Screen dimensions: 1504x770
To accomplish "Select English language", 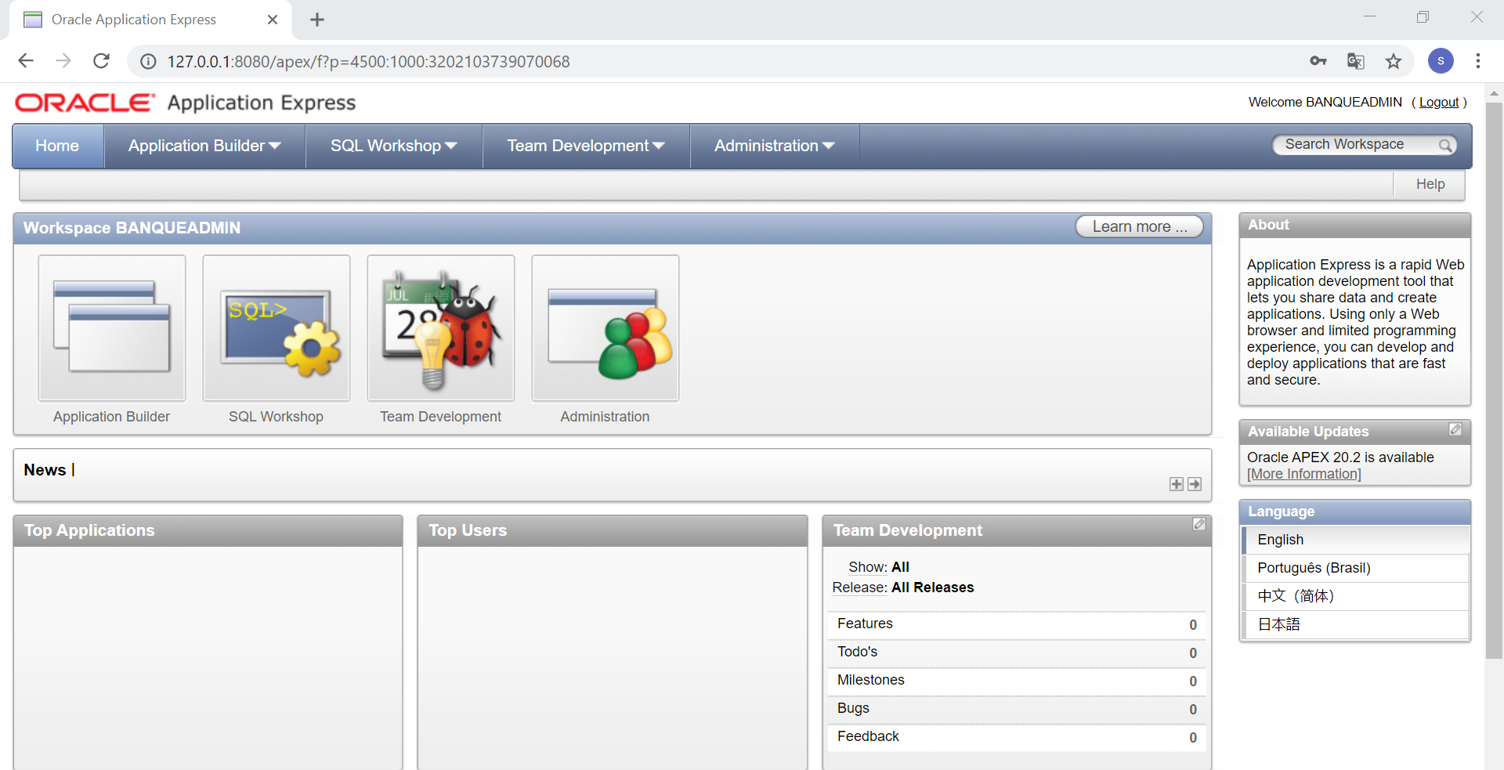I will click(x=1355, y=540).
